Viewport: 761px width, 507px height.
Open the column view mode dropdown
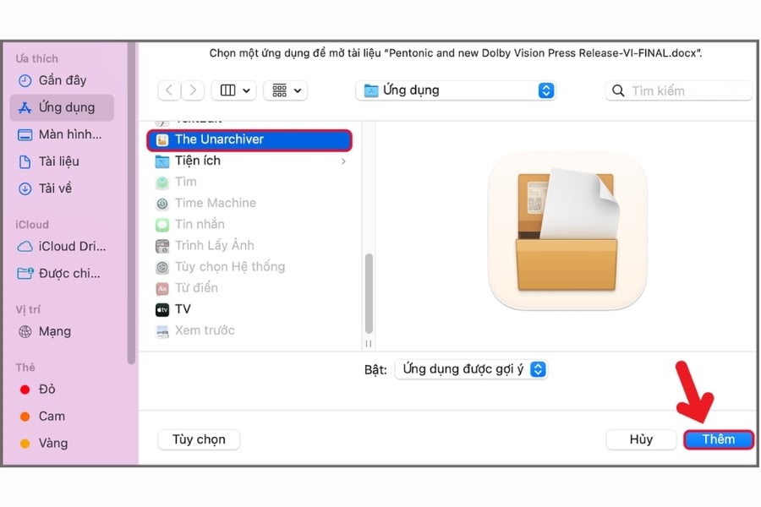click(236, 90)
